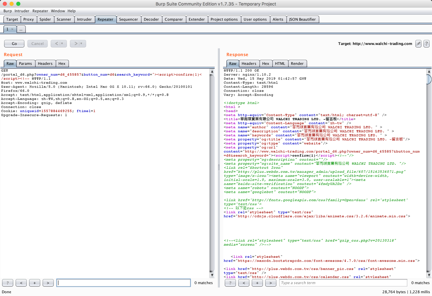
Task: Switch to the Proxy tab
Action: tap(29, 19)
